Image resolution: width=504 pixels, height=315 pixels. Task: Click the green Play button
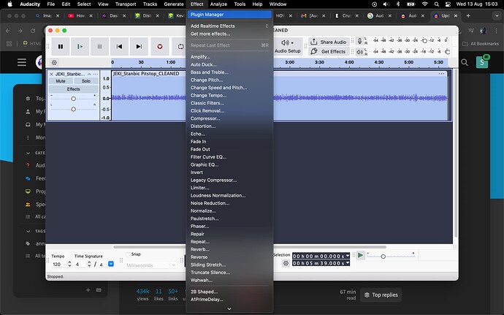click(x=80, y=47)
